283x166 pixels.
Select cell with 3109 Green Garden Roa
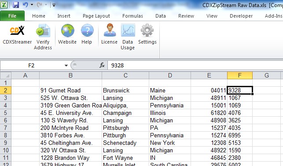click(x=70, y=105)
